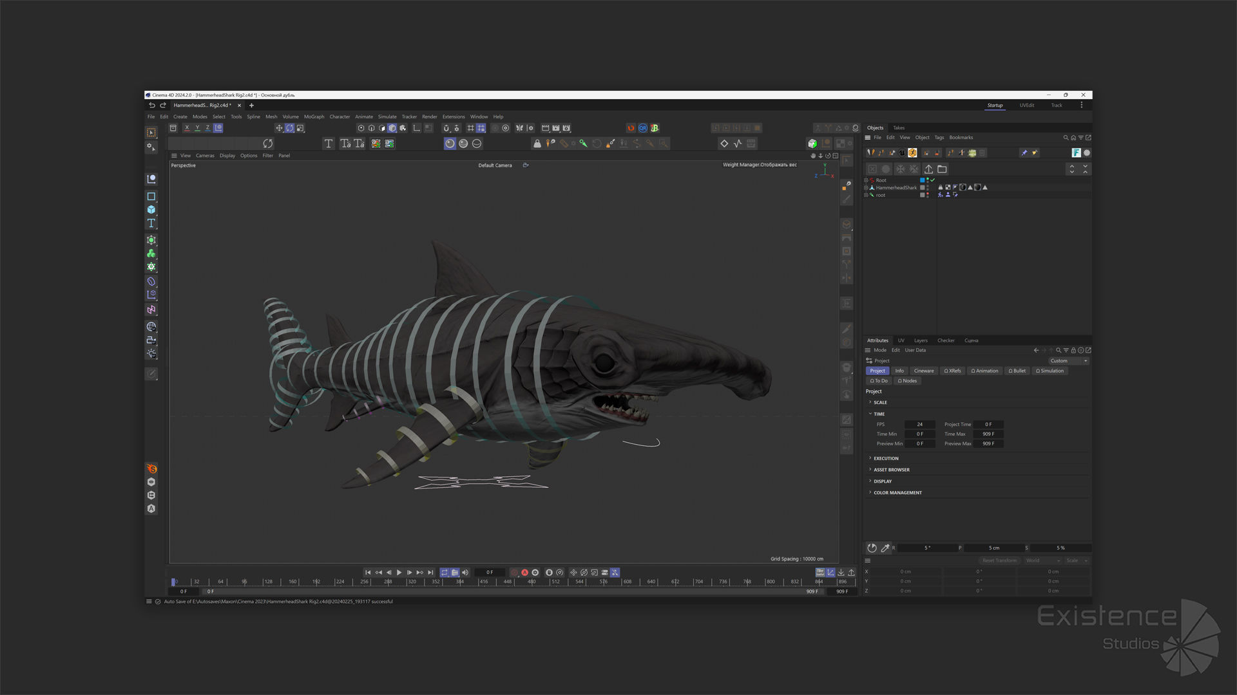
Task: Open the Simulate menu
Action: point(387,116)
